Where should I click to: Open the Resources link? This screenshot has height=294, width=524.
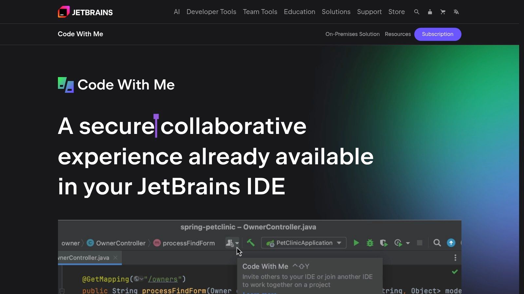pyautogui.click(x=398, y=34)
